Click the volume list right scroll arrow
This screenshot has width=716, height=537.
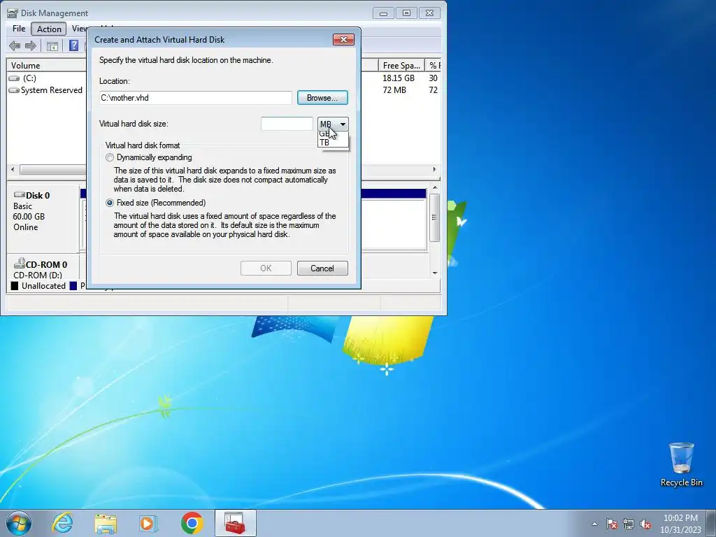point(434,169)
